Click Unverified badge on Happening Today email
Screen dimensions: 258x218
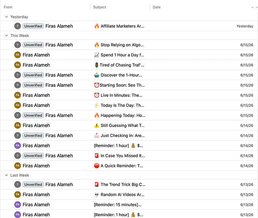[x=33, y=115]
